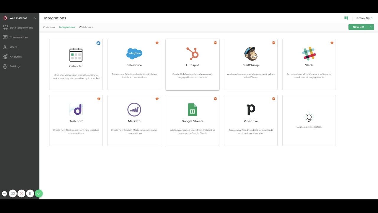Viewport: 378px width, 213px height.
Task: Click the Salesforce card title
Action: pyautogui.click(x=134, y=65)
